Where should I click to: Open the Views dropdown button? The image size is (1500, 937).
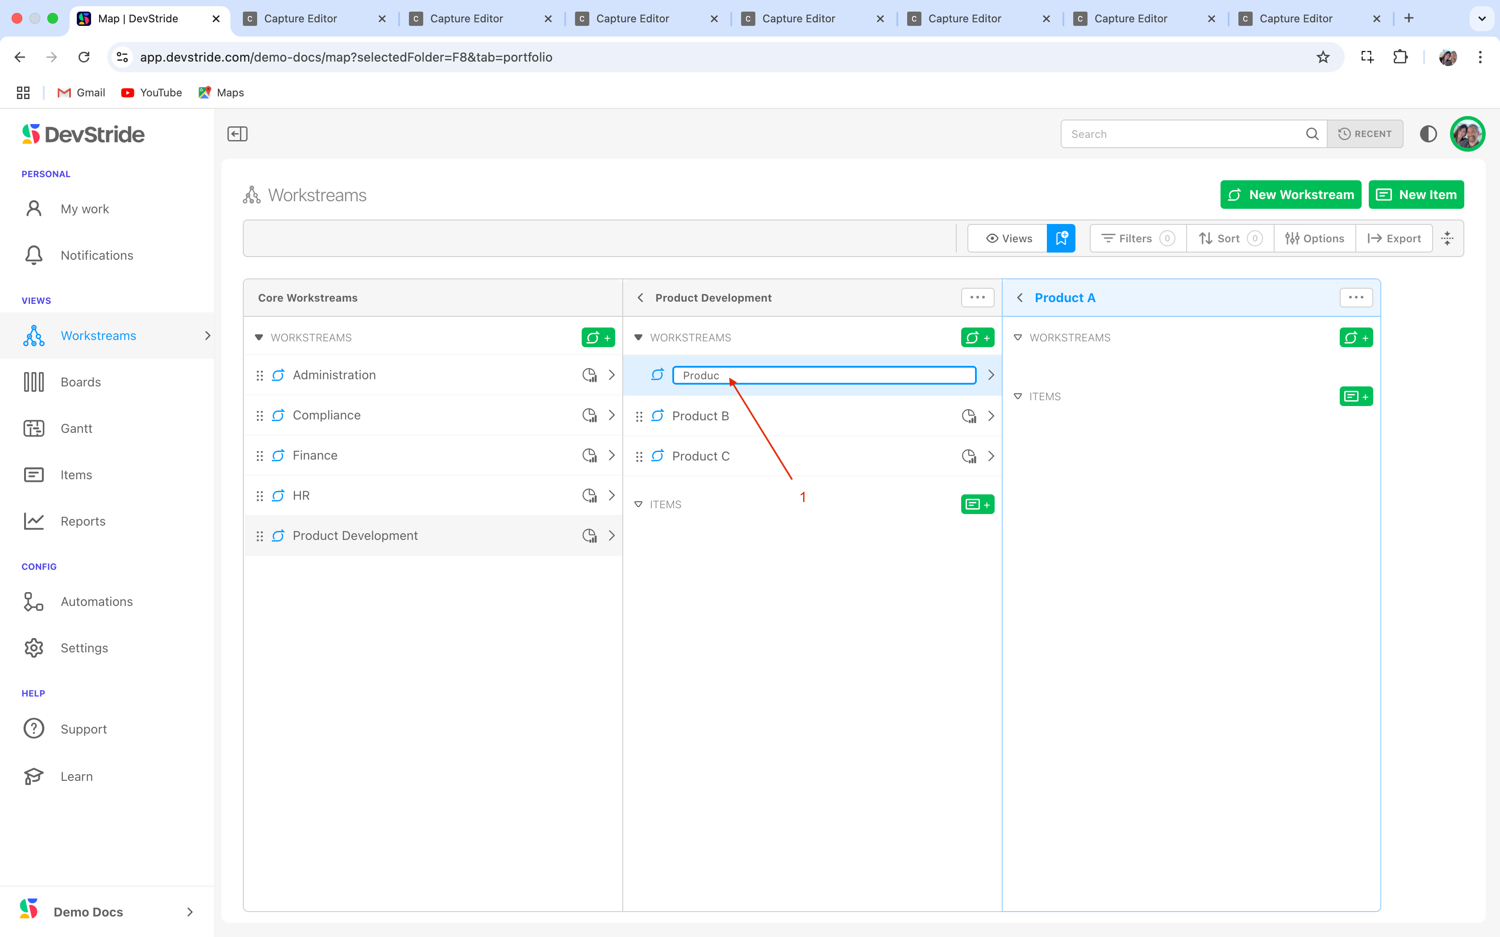(x=1008, y=239)
